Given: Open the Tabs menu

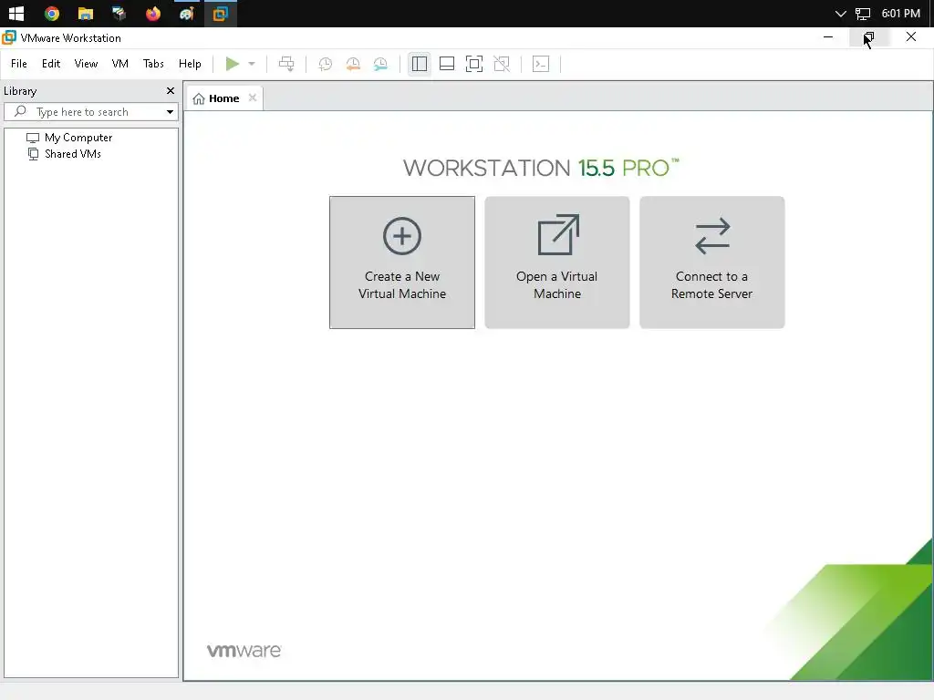Looking at the screenshot, I should [153, 64].
